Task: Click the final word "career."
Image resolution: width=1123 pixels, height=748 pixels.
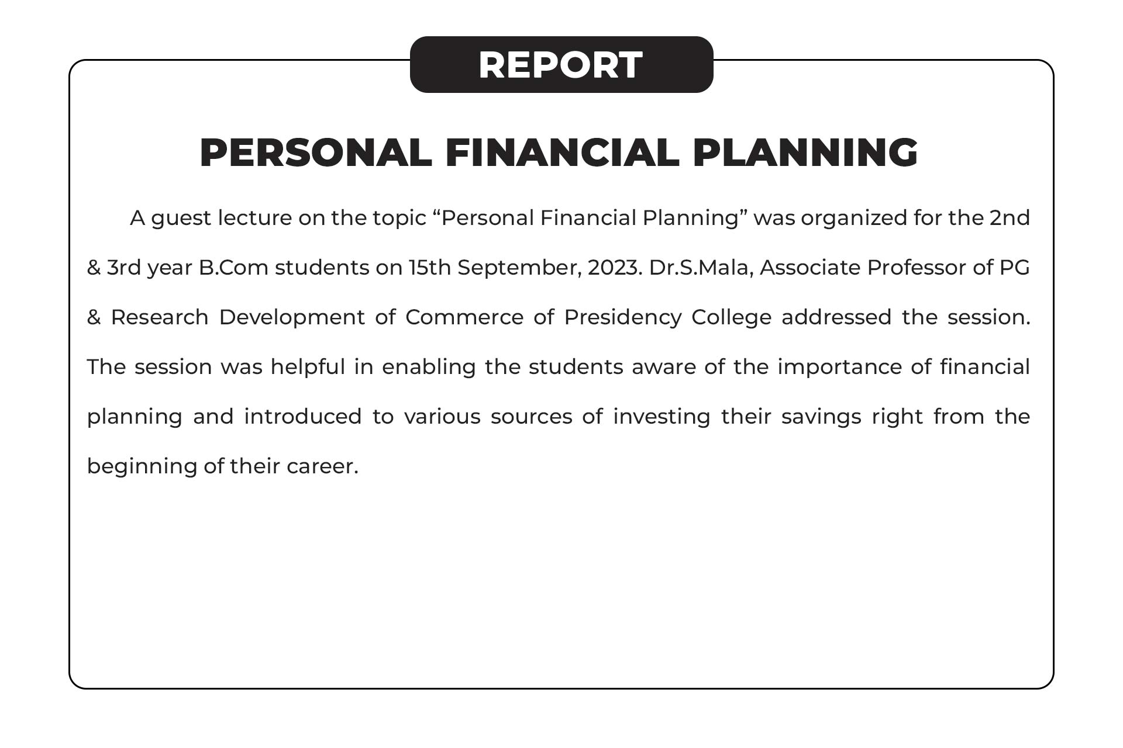Action: pyautogui.click(x=322, y=466)
